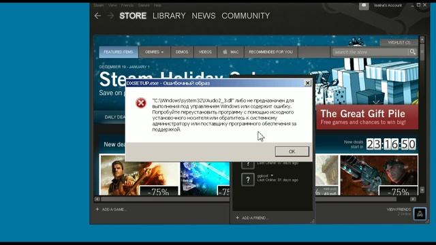Viewport: 436px width, 245px height.
Task: Open the blue space game deal thumbnail
Action: click(205, 179)
